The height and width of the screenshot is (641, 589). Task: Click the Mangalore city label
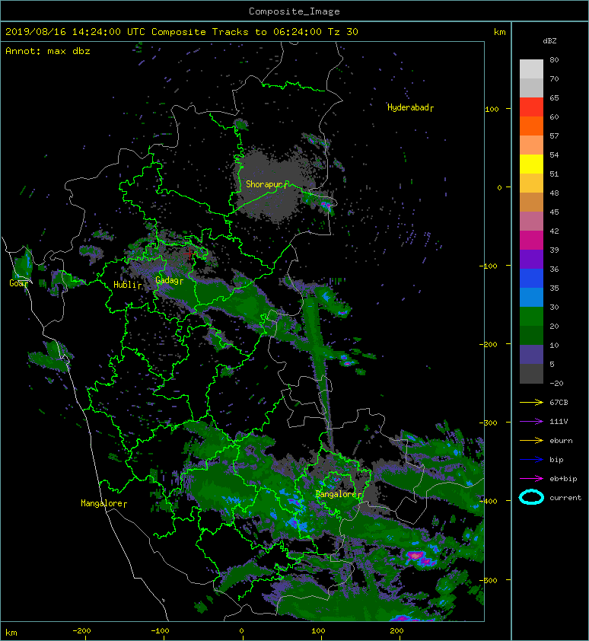tap(103, 503)
